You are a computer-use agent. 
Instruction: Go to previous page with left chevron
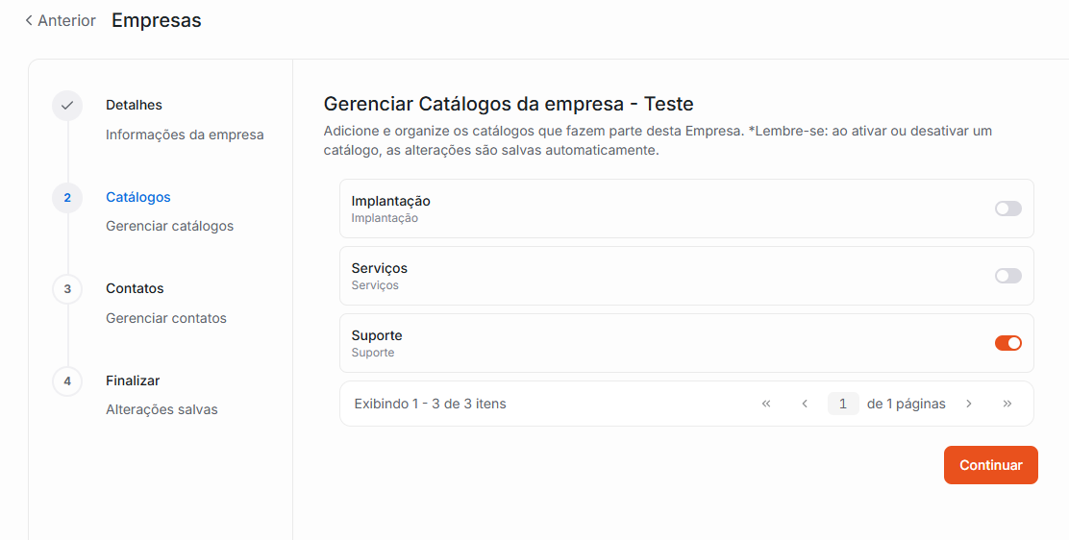(x=805, y=404)
